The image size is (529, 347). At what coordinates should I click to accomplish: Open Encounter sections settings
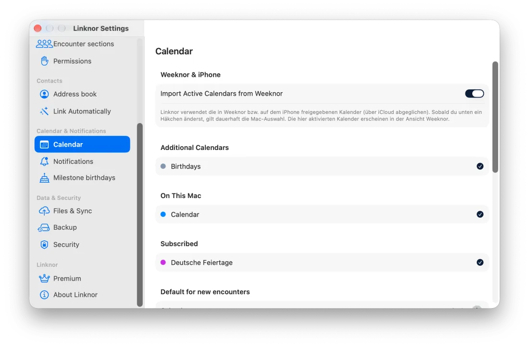tap(82, 44)
